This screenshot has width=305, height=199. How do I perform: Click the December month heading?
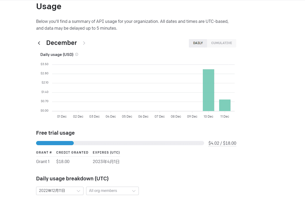point(61,43)
